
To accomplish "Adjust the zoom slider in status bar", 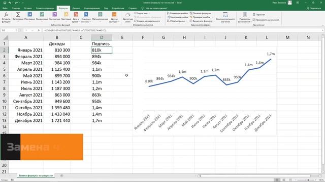I will tap(308, 180).
